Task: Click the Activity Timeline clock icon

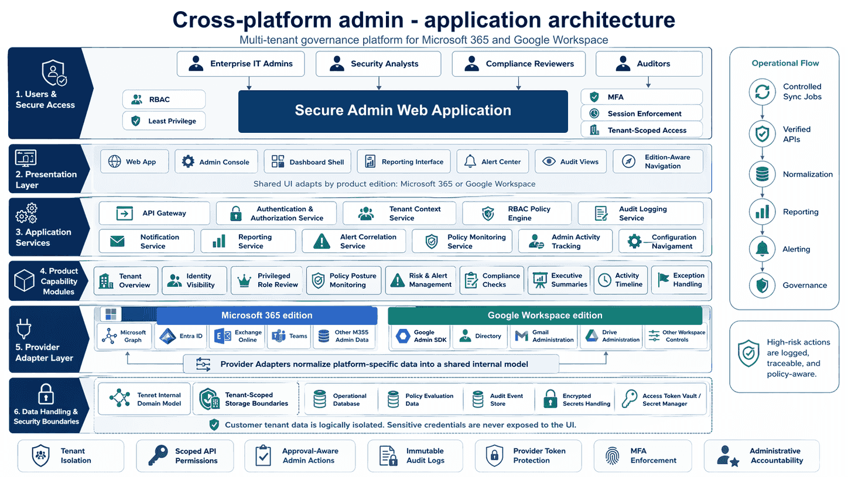Action: [x=604, y=280]
